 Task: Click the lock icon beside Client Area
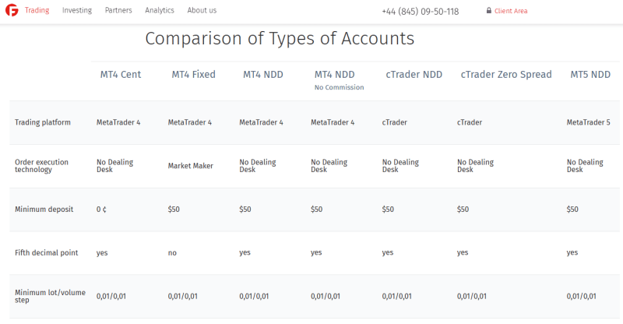point(489,11)
